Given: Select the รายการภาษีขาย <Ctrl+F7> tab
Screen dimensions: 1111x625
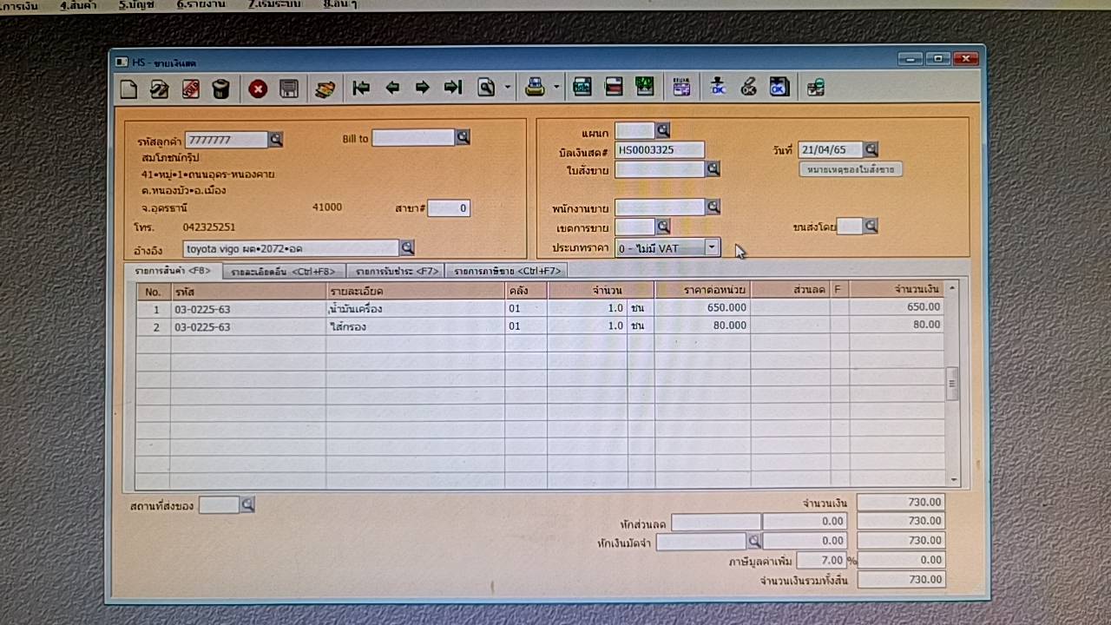Looking at the screenshot, I should (x=507, y=271).
